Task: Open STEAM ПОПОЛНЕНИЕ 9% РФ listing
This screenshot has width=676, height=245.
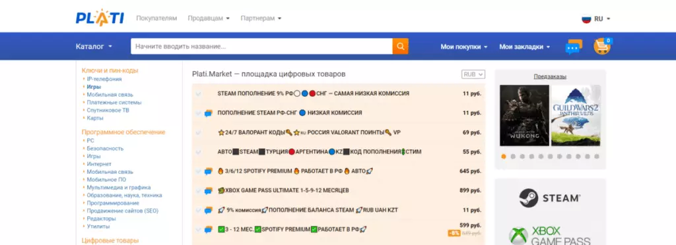Action: coord(314,94)
